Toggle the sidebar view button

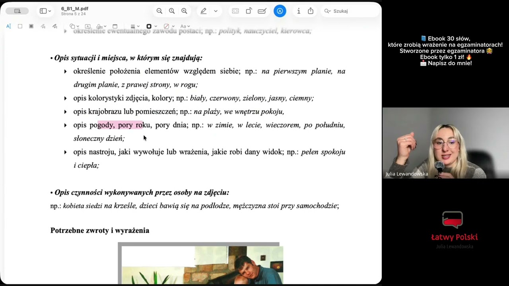(x=43, y=11)
